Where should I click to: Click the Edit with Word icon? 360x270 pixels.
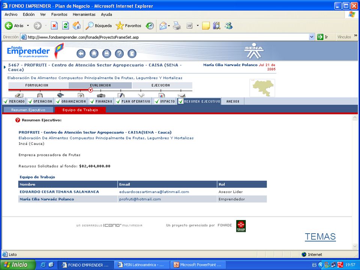tap(189, 25)
